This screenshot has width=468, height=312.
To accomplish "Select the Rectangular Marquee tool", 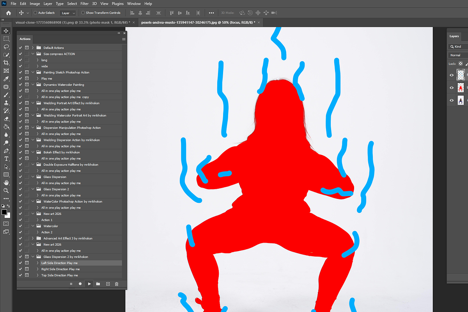I will tap(6, 39).
